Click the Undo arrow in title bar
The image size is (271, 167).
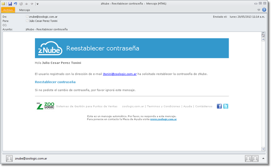pyautogui.click(x=15, y=4)
